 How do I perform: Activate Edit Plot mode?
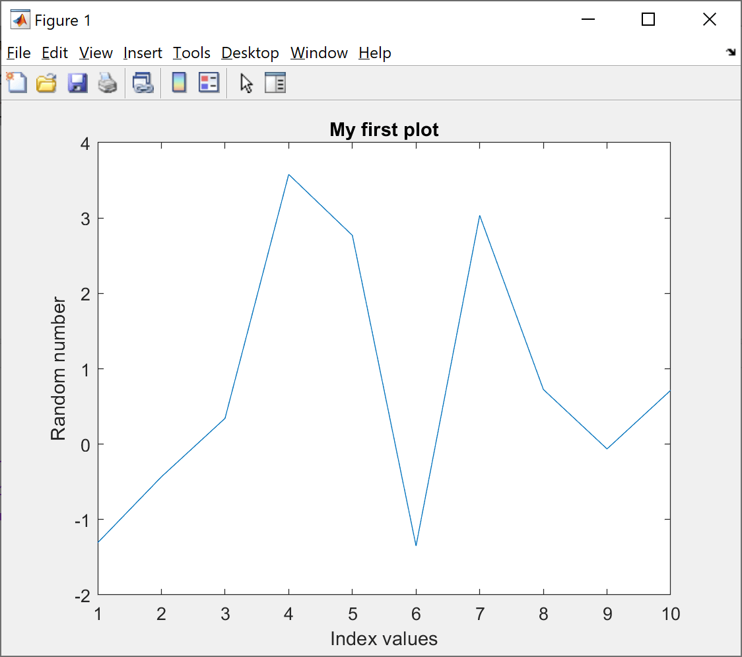coord(245,83)
